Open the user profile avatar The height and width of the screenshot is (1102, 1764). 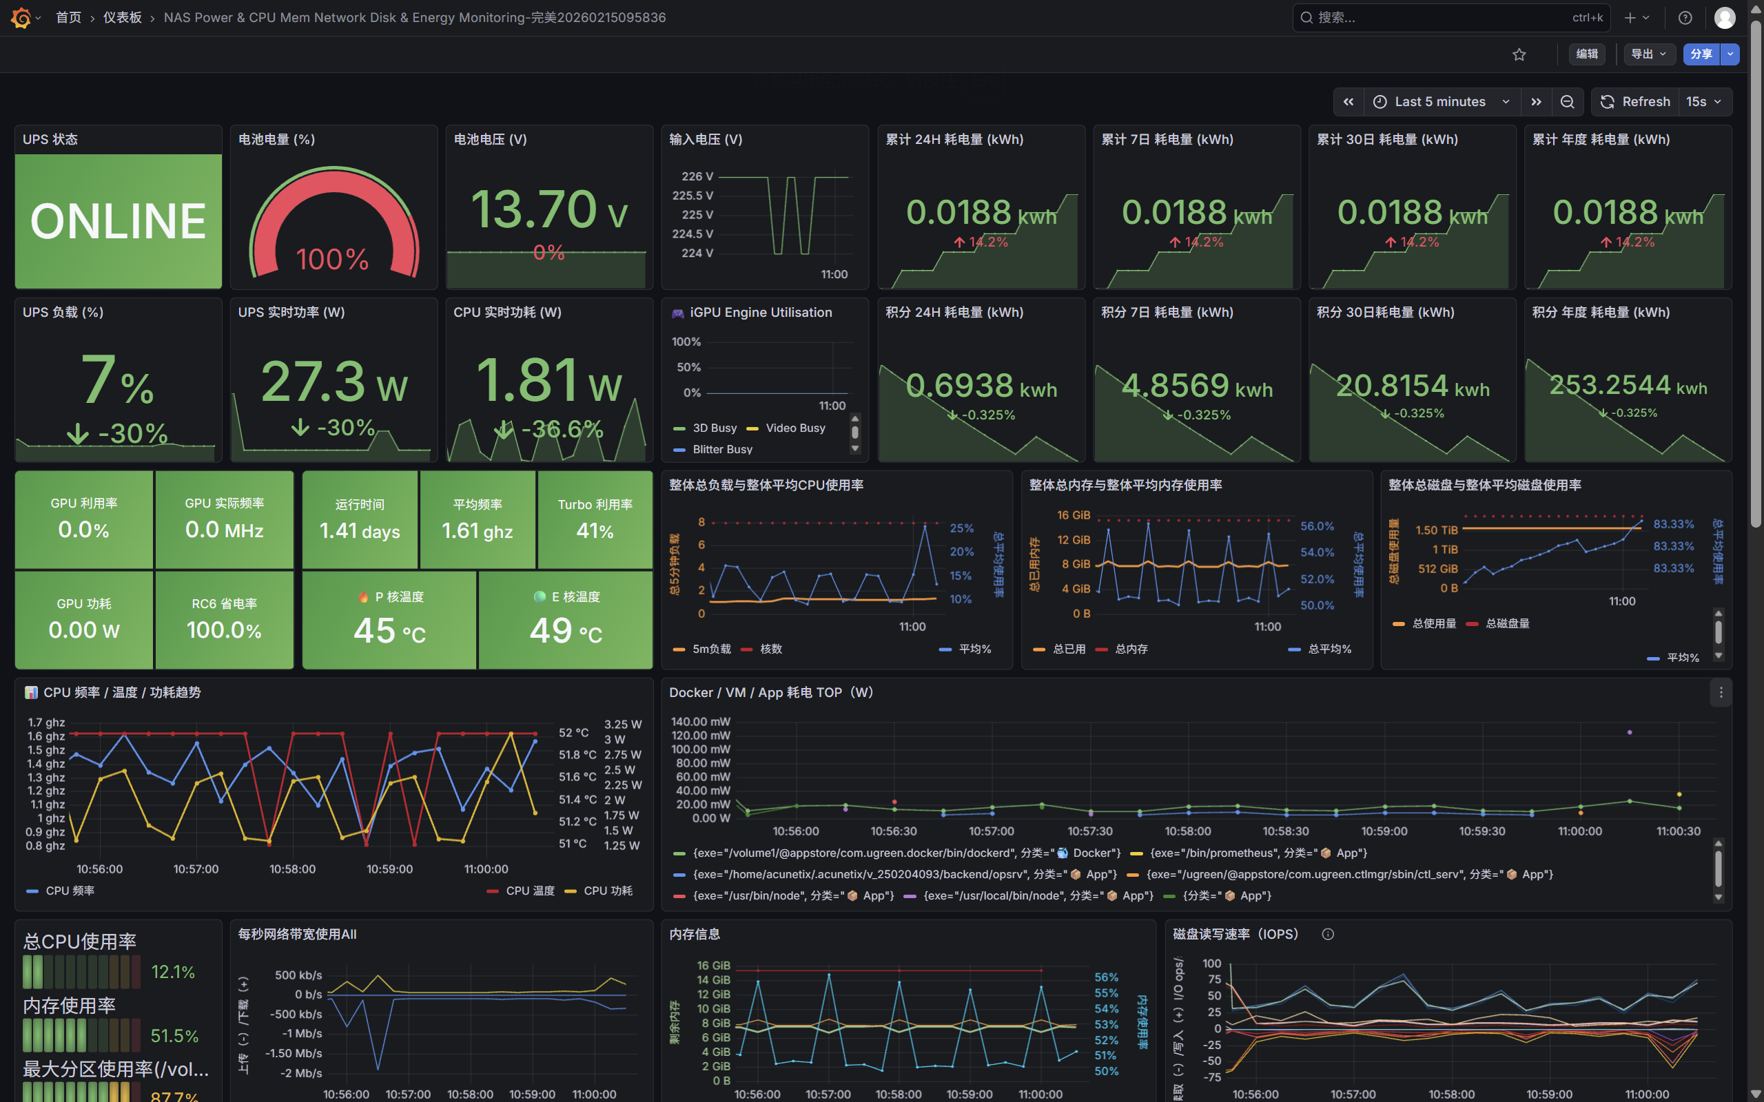1724,17
